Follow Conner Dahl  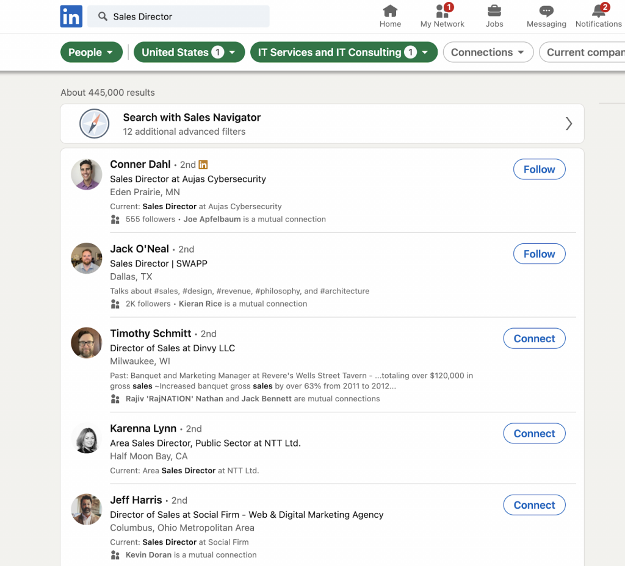[x=539, y=170]
